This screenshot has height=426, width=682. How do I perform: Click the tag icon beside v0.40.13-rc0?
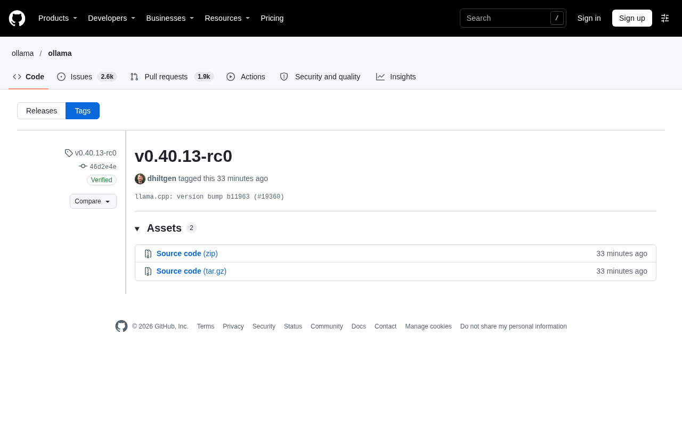[x=69, y=153]
